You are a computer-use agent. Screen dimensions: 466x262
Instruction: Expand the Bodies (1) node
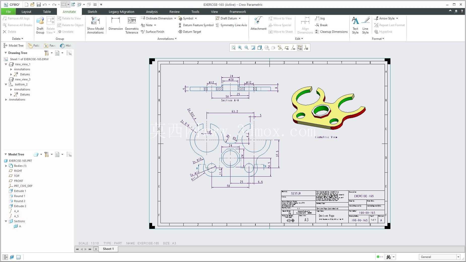(6, 166)
